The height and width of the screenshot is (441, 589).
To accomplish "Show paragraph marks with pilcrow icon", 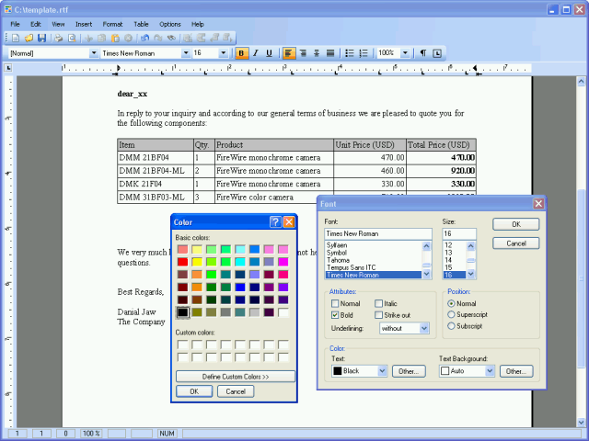I will (x=423, y=53).
